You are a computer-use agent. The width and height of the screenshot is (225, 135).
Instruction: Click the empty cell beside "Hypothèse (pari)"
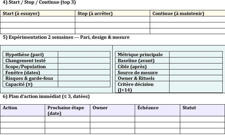pyautogui.click(x=84, y=54)
